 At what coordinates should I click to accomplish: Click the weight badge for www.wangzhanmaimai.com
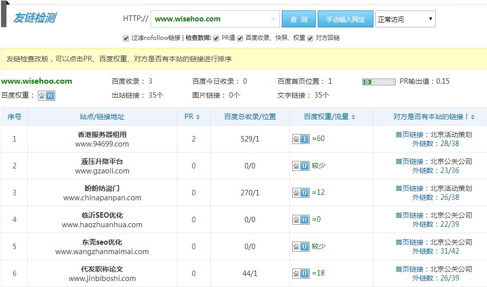click(303, 246)
